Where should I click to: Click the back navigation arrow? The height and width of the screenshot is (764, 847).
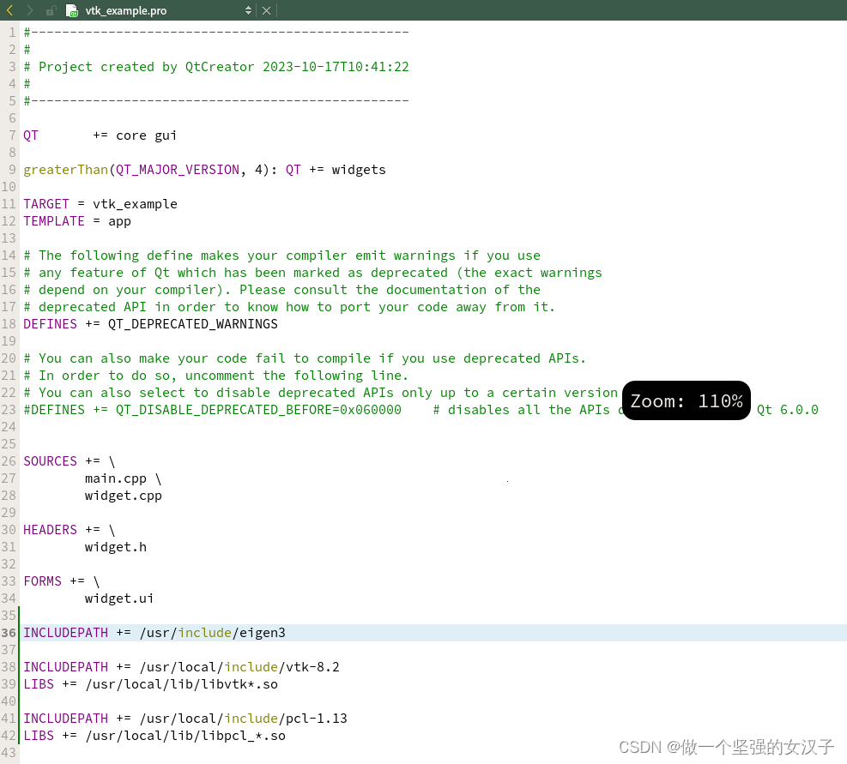pos(9,9)
